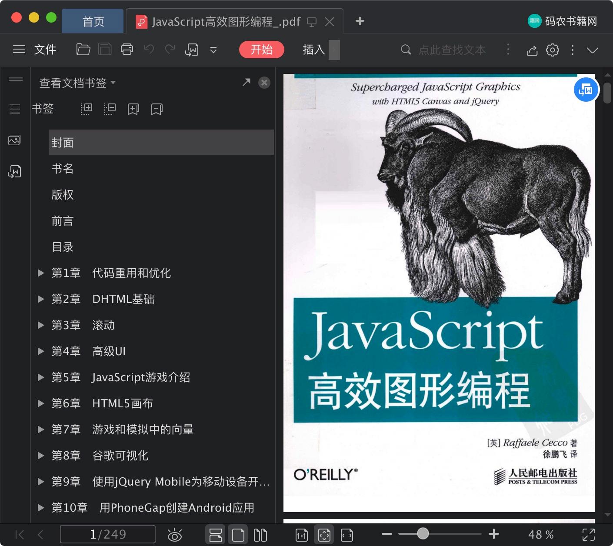Click the zoom out minus button
The height and width of the screenshot is (546, 613).
(387, 534)
